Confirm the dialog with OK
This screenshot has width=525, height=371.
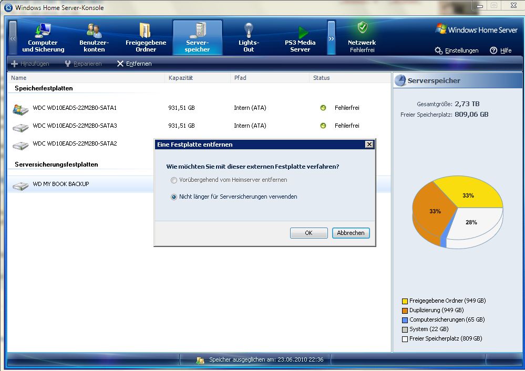(x=308, y=233)
